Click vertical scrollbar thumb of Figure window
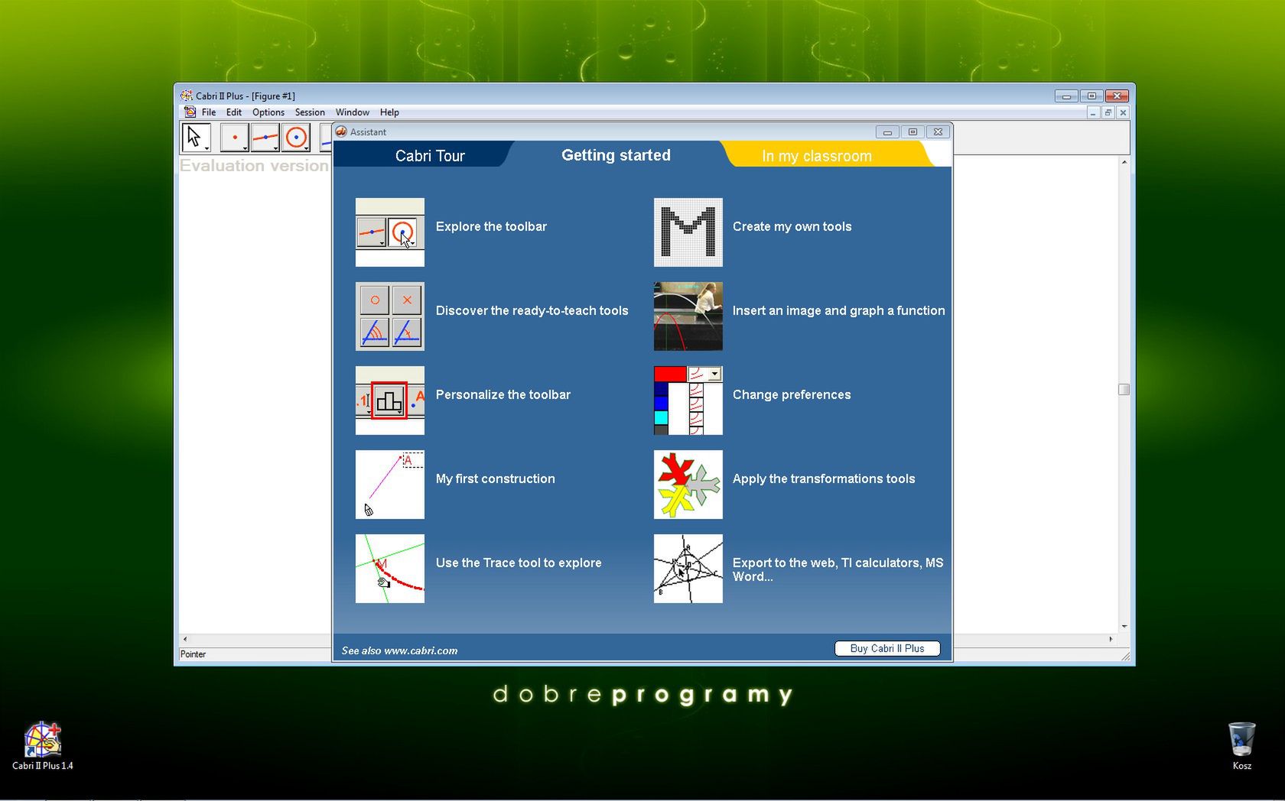 click(x=1124, y=389)
